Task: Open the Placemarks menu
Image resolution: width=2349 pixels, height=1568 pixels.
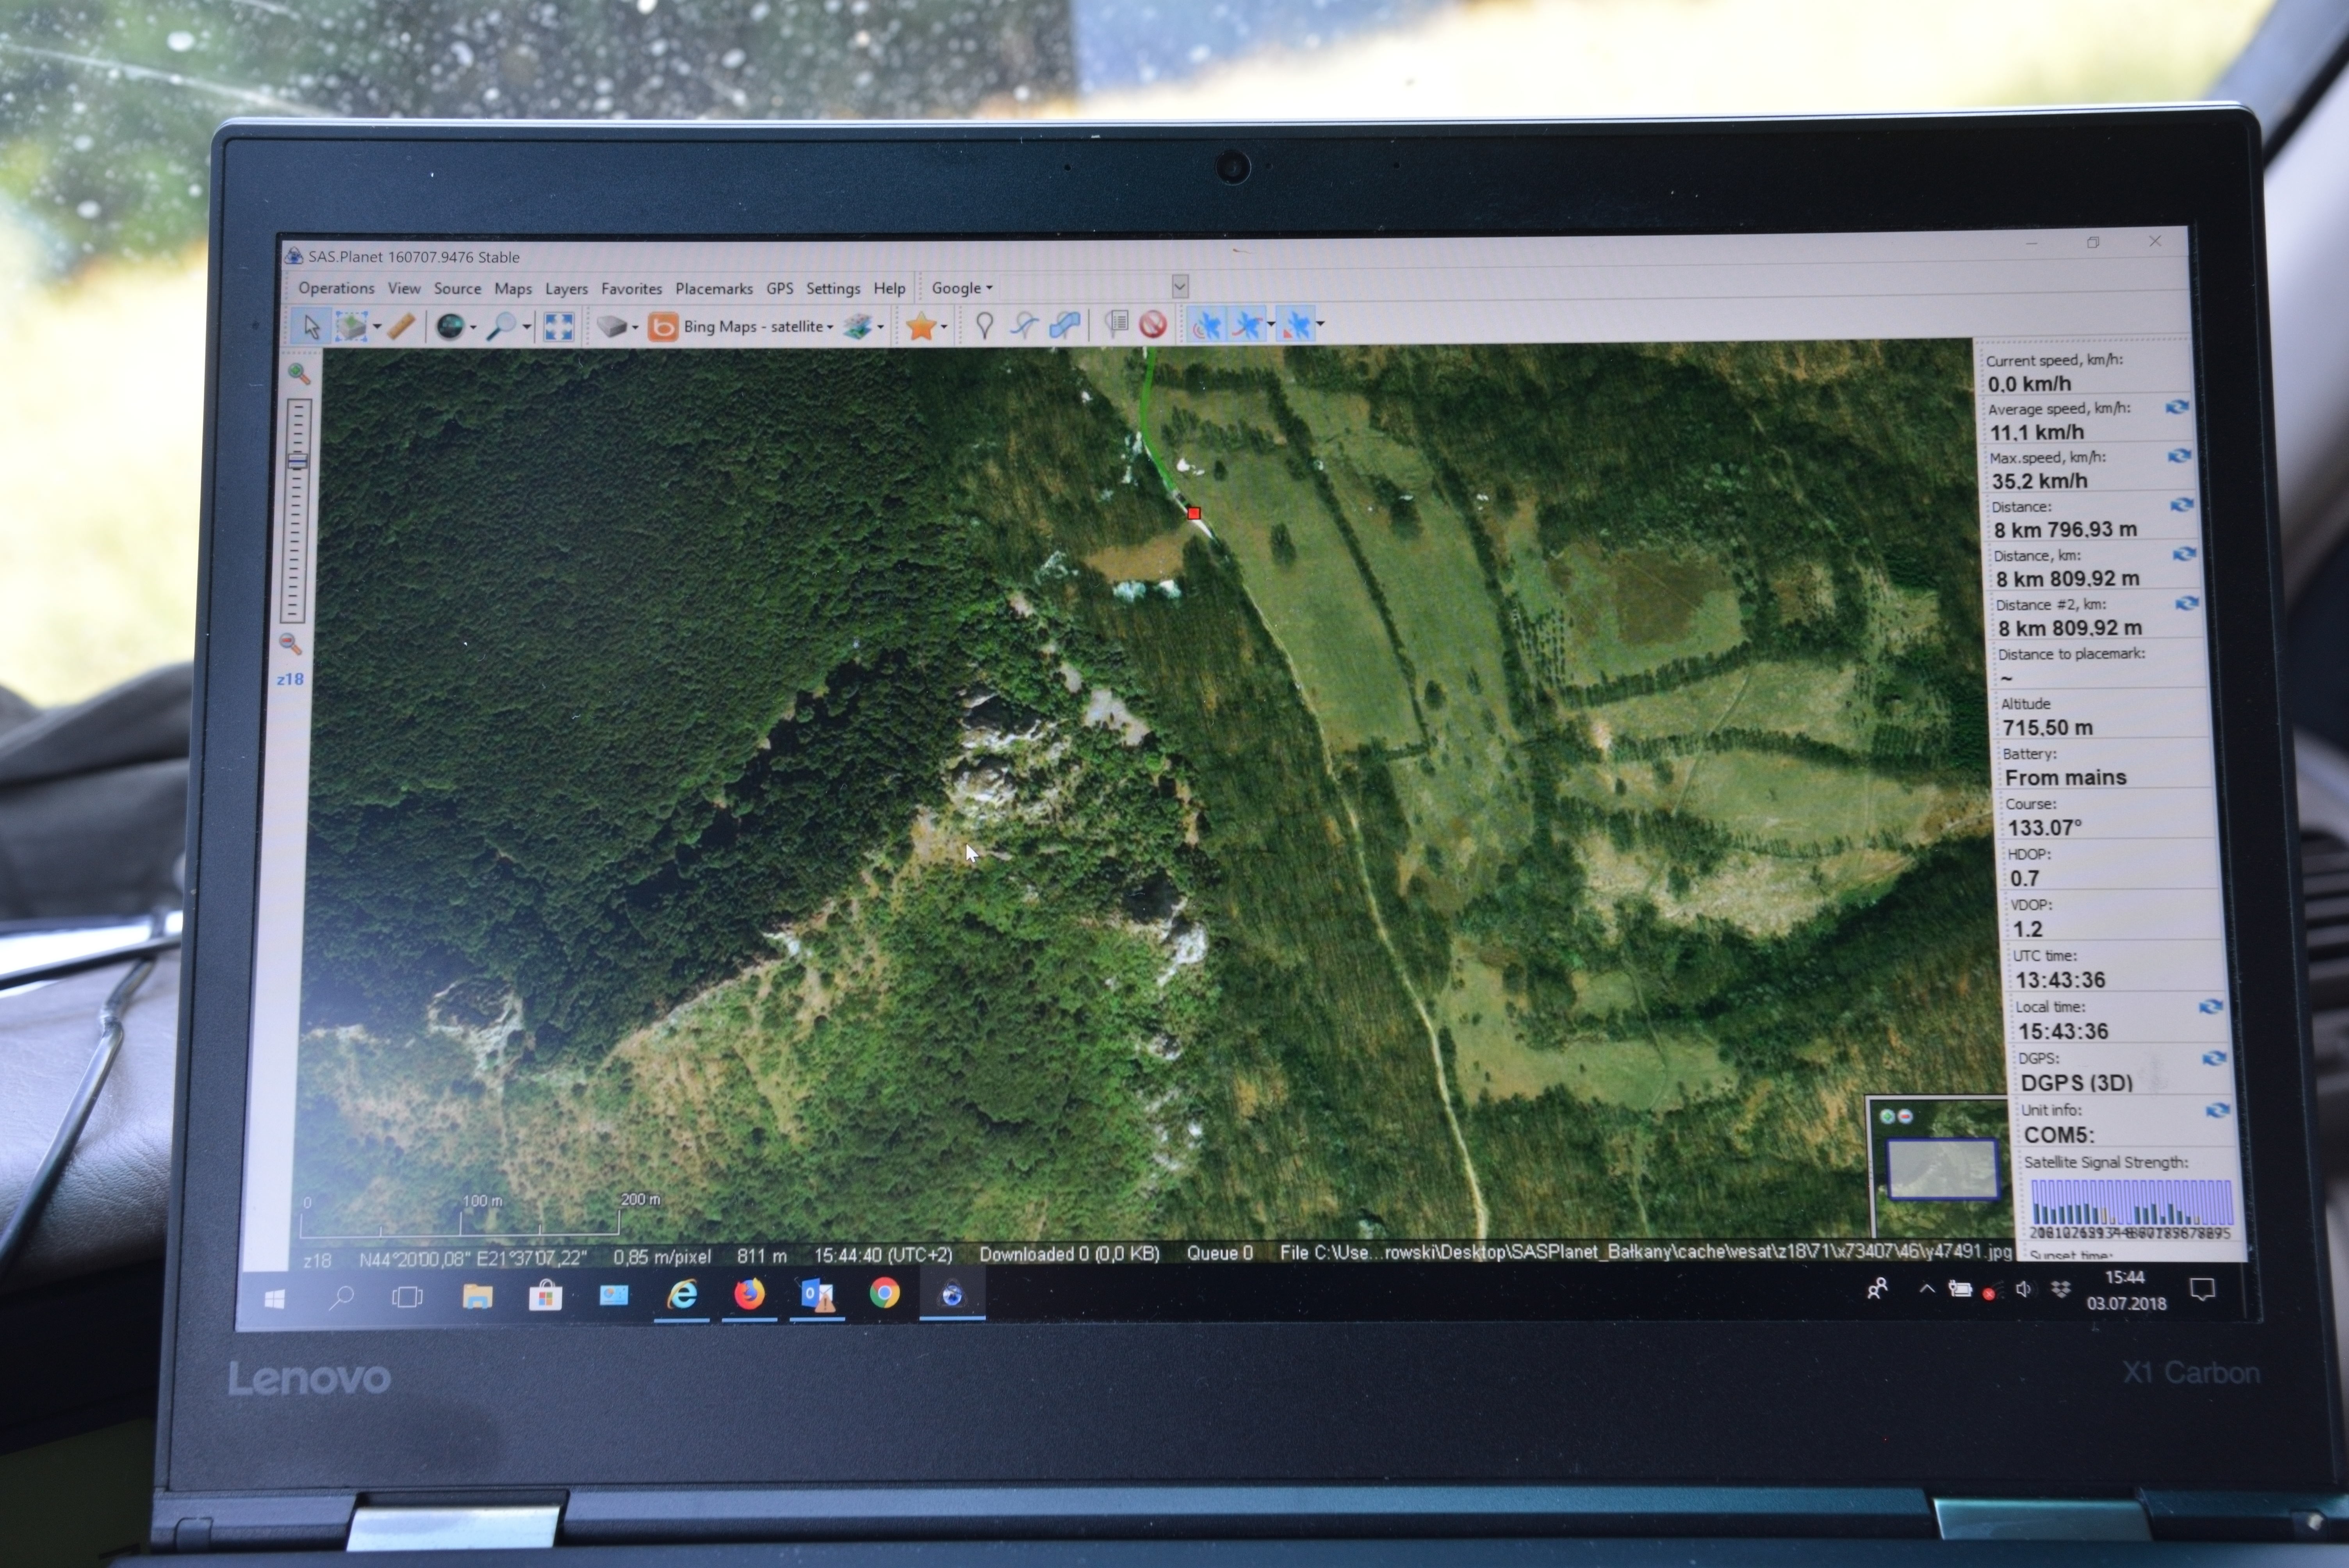Action: point(714,288)
